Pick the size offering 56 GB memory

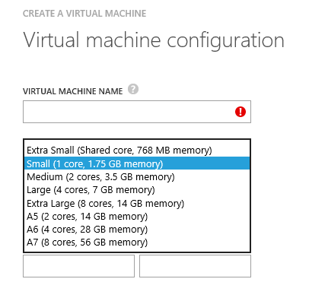tap(137, 243)
